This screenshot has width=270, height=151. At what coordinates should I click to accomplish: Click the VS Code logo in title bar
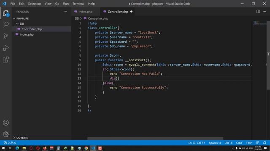click(x=4, y=4)
